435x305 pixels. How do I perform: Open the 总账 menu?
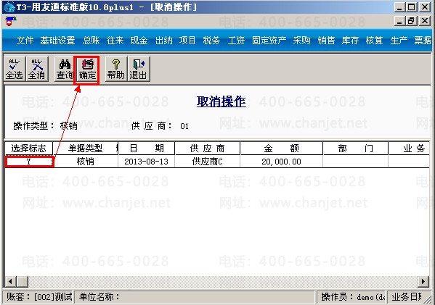point(91,41)
